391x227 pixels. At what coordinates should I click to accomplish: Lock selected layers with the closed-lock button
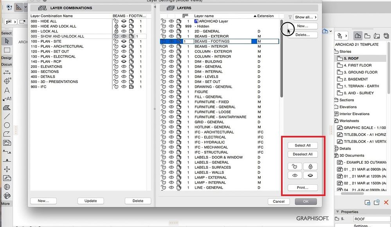[310, 166]
